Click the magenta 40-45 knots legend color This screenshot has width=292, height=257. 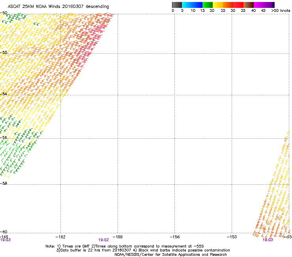(x=259, y=5)
